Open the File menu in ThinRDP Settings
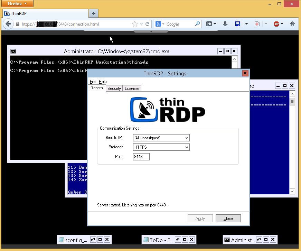This screenshot has width=301, height=251. point(93,82)
